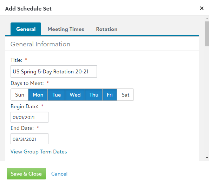Click the scrollbar down arrow
This screenshot has width=209, height=184.
207,158
